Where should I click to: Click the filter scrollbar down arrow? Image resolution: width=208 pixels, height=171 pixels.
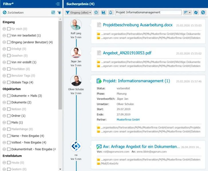point(60,169)
